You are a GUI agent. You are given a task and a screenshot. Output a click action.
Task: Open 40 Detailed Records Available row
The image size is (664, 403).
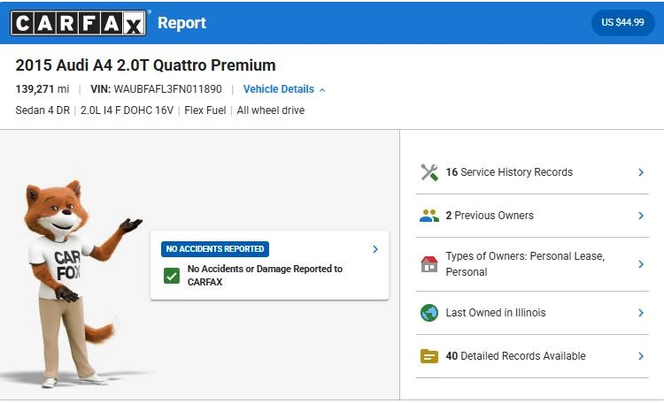click(x=532, y=356)
